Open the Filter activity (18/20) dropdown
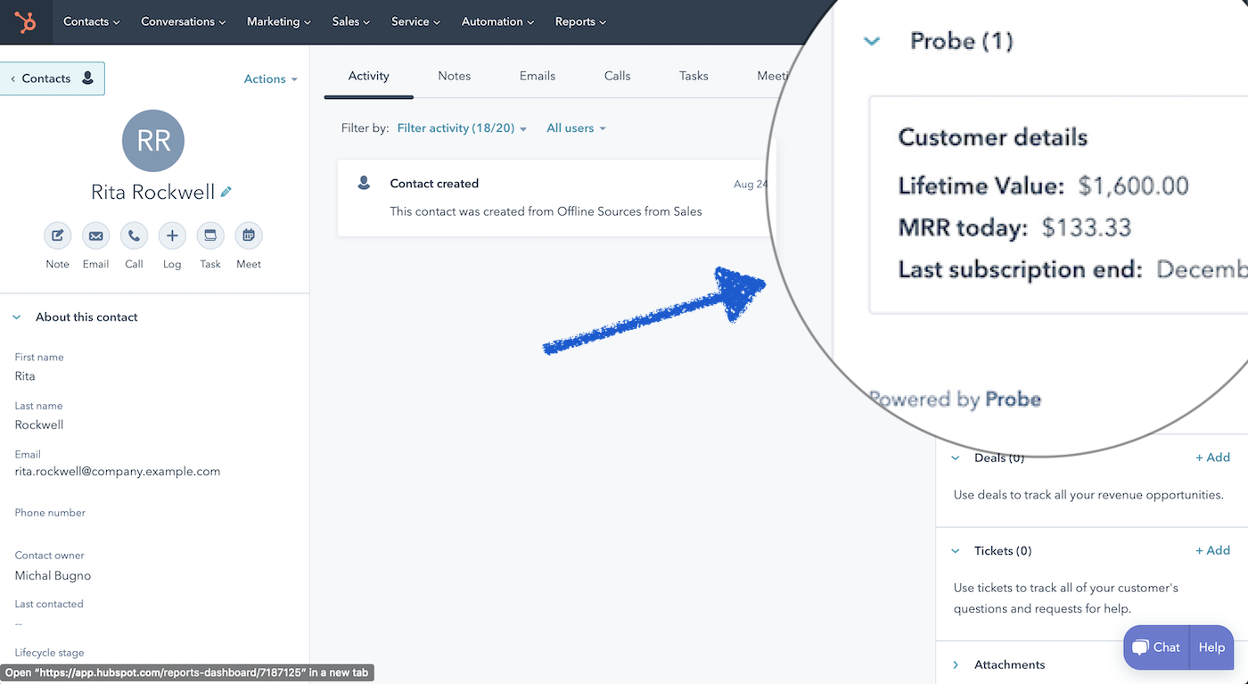 pos(462,128)
